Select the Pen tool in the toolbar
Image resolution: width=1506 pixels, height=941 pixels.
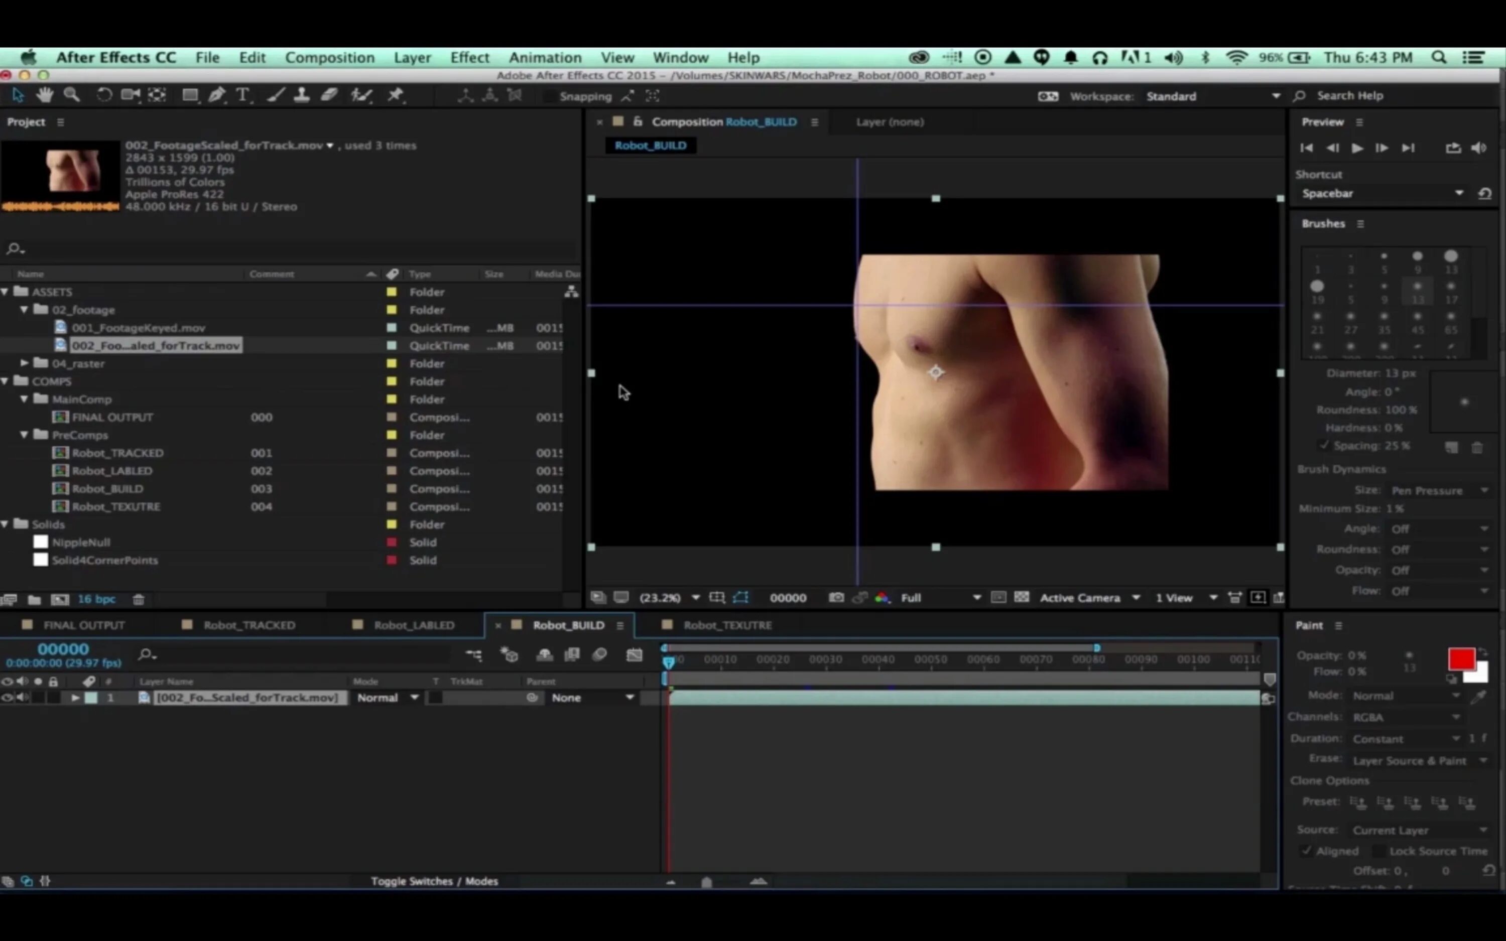[216, 95]
